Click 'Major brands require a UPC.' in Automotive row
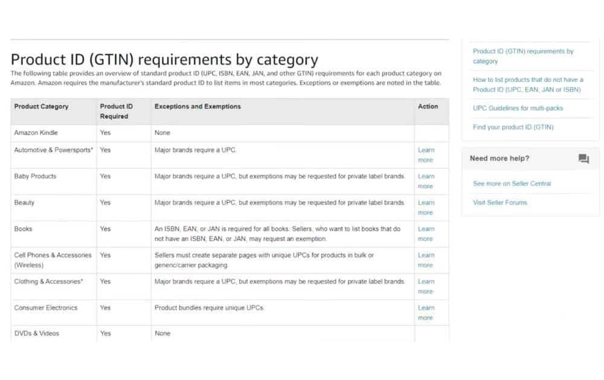Image resolution: width=604 pixels, height=380 pixels. point(195,150)
